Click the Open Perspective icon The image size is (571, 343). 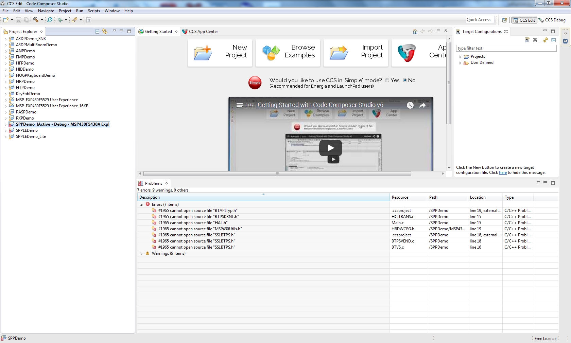(505, 20)
